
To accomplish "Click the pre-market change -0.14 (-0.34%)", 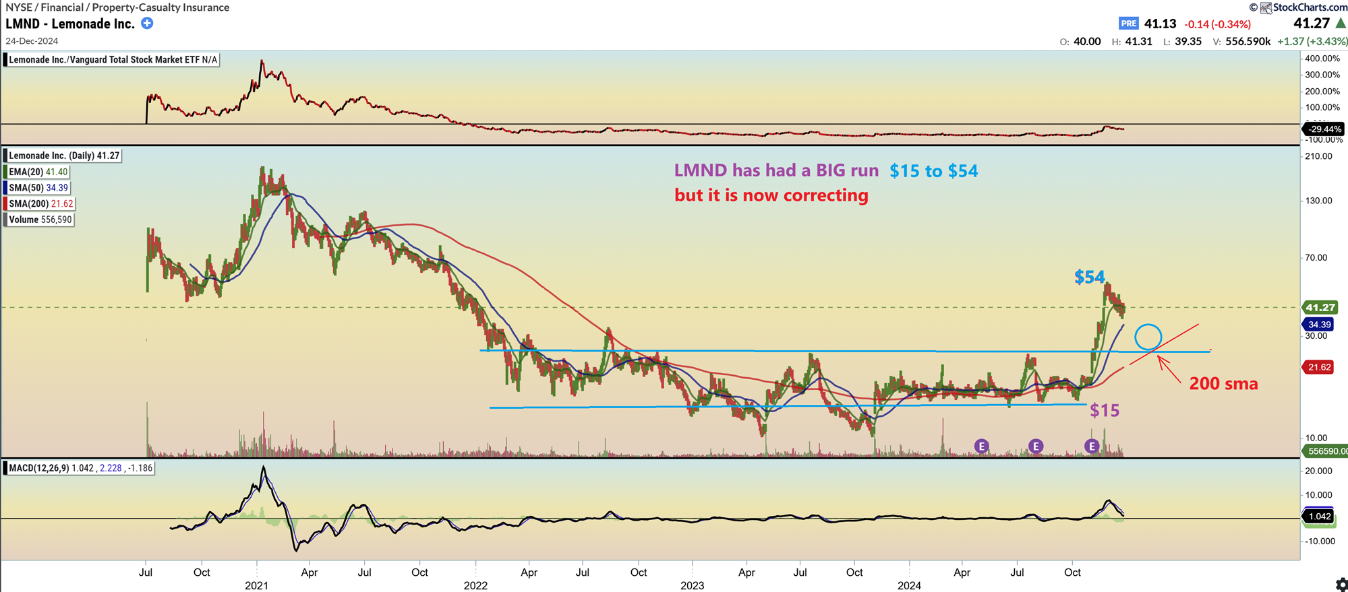I will pyautogui.click(x=1218, y=24).
